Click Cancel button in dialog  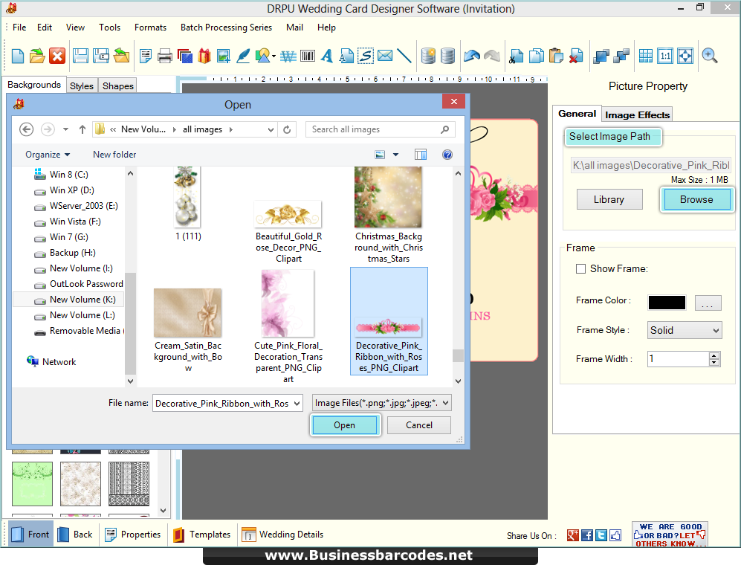(418, 425)
